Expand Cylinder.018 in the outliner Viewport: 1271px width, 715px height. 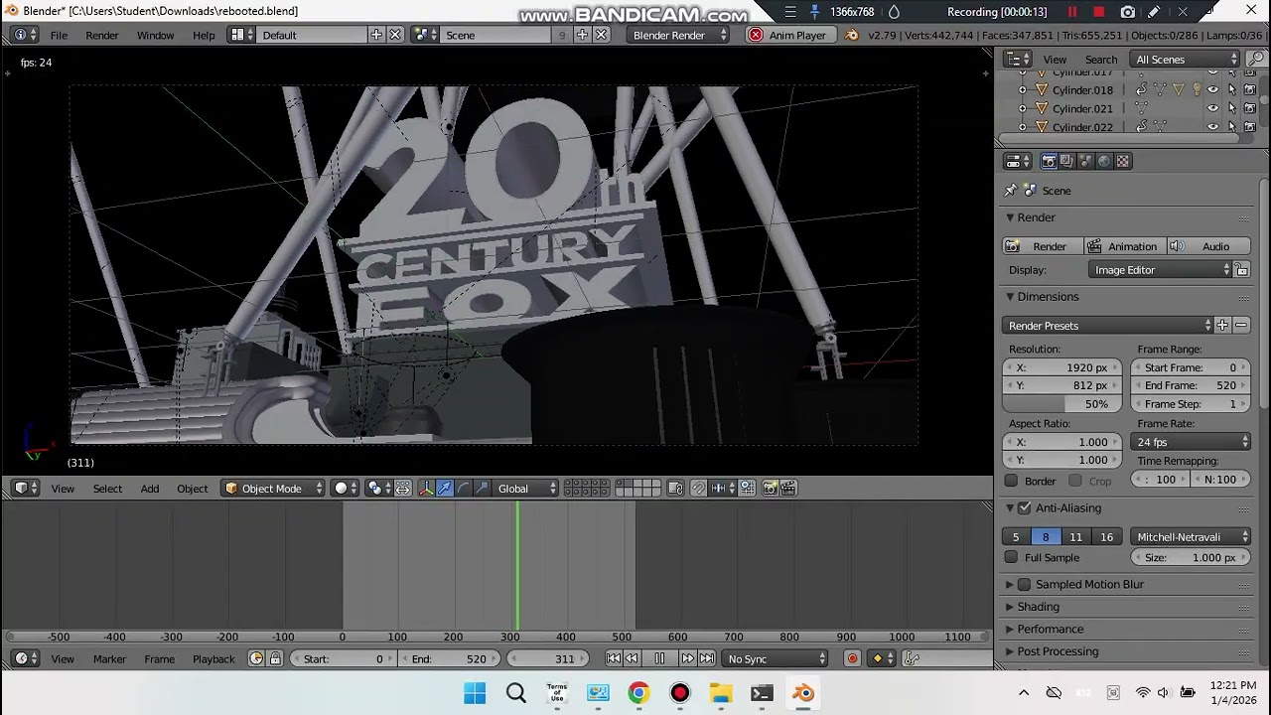1023,90
